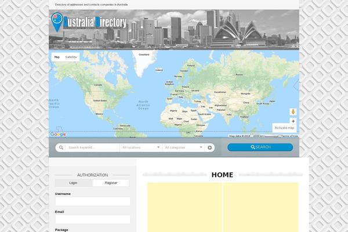348x232 pixels.
Task: Zoom in using map plus button
Action: point(293,121)
